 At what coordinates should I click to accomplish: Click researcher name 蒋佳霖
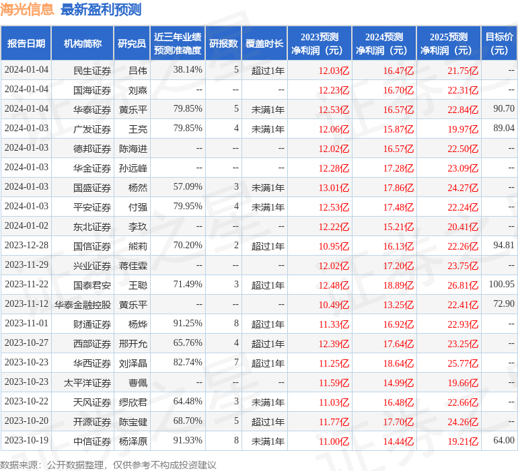pyautogui.click(x=133, y=265)
